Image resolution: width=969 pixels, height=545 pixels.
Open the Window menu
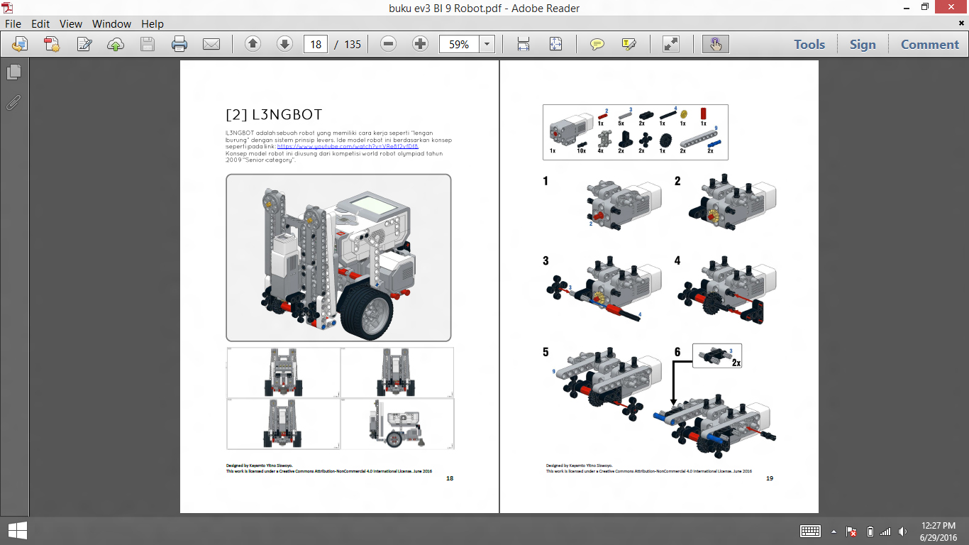[x=111, y=23]
